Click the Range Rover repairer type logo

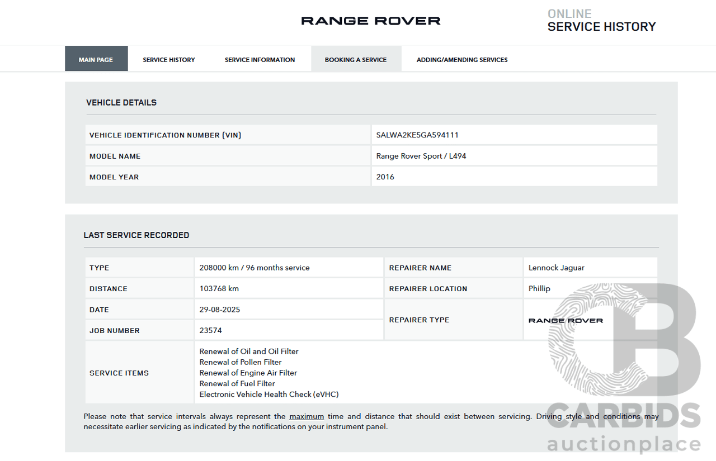pos(566,321)
